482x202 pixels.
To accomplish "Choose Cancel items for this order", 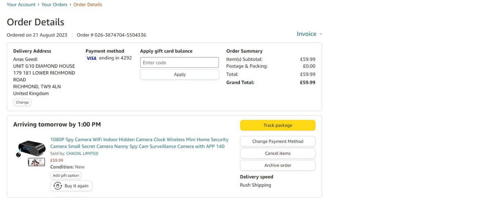I will (x=278, y=153).
